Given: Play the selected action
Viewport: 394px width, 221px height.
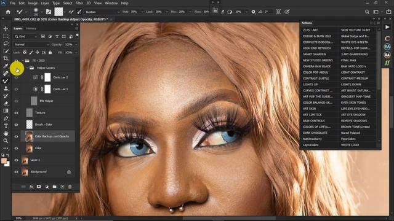Looking at the screenshot, I should (387, 27).
